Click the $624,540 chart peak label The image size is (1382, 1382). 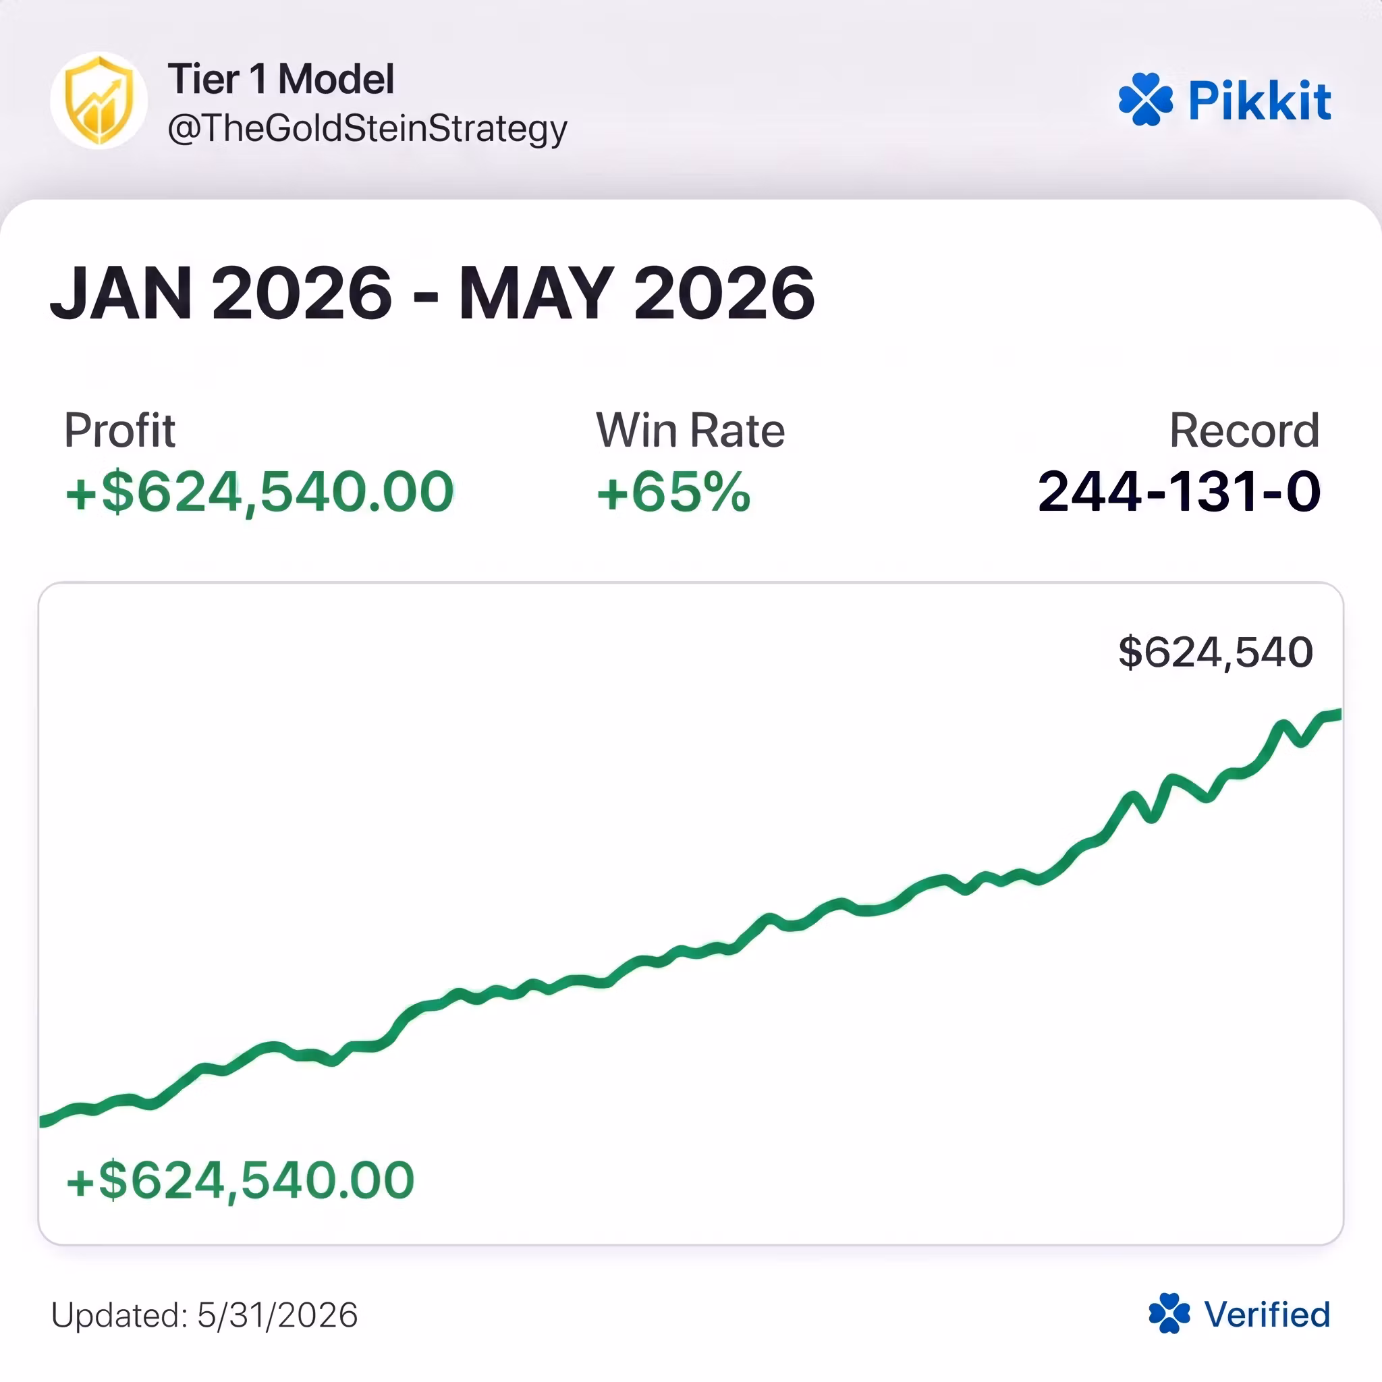(x=1215, y=653)
